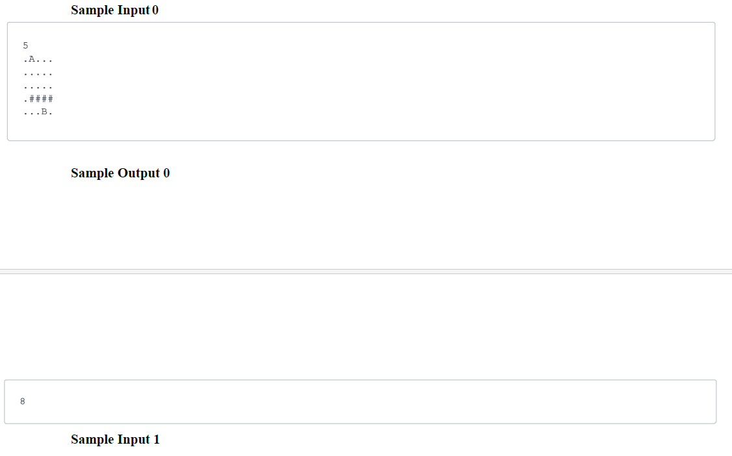Click the .A... grid row

pyautogui.click(x=38, y=59)
